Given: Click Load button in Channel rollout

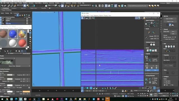Looking at the screenshot, I should coord(173,34).
